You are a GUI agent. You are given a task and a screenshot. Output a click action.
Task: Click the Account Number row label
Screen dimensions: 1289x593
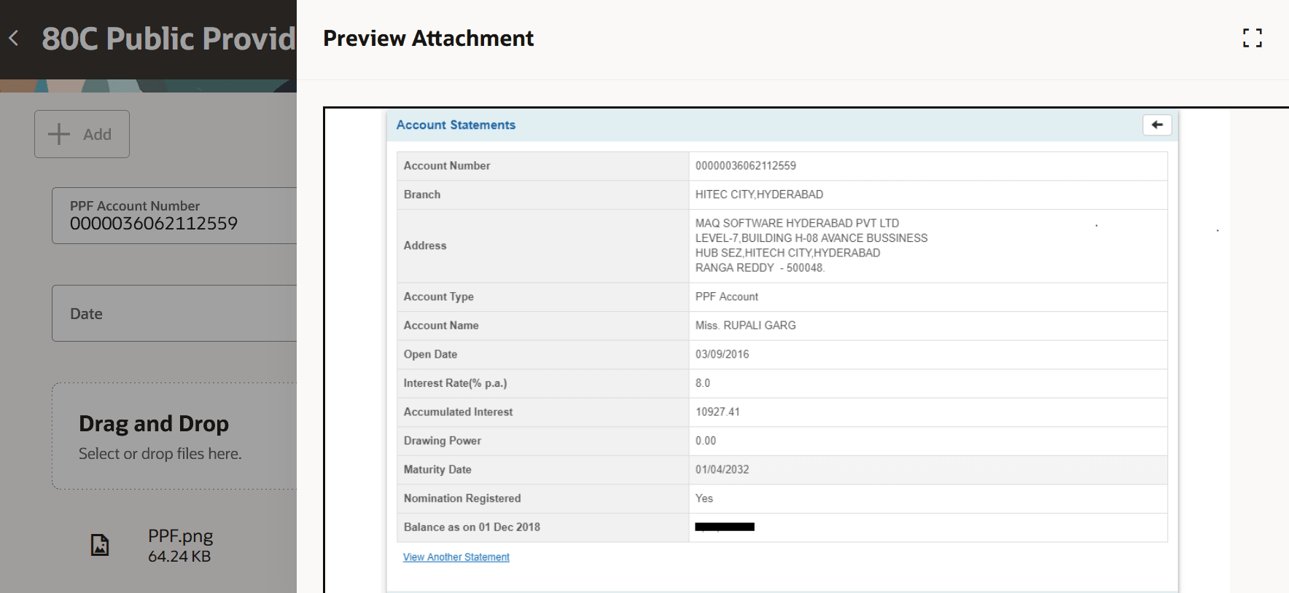coord(446,165)
